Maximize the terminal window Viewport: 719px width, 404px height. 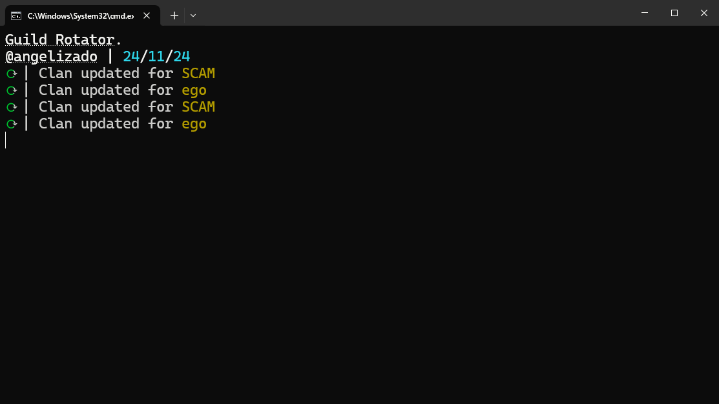674,13
